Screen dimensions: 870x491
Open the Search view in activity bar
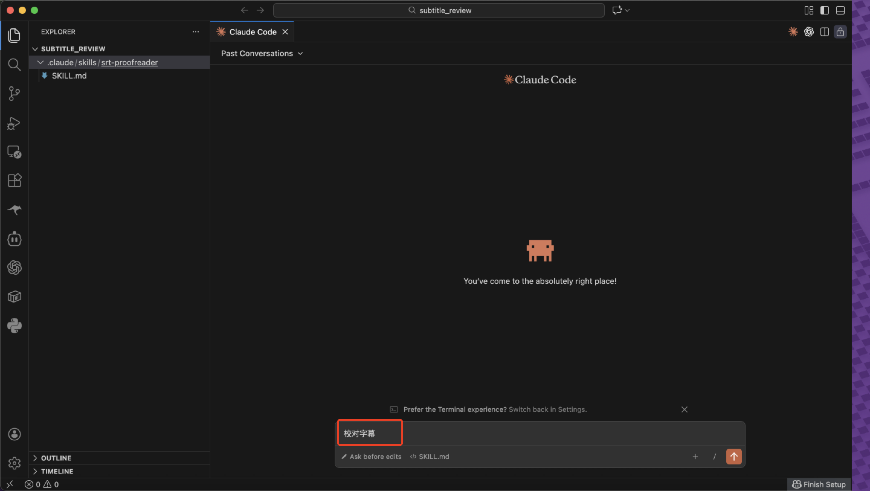(14, 64)
